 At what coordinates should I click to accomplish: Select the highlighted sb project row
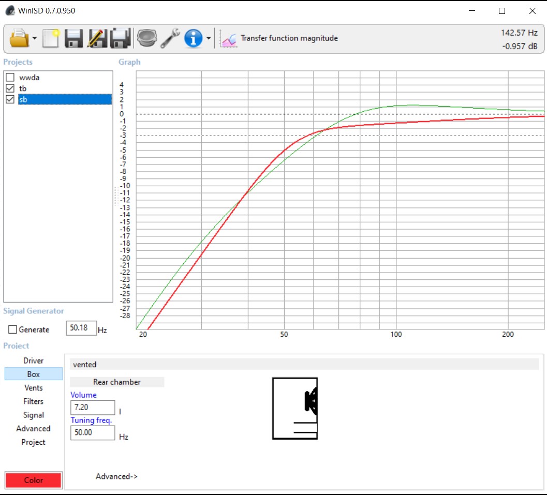point(65,99)
